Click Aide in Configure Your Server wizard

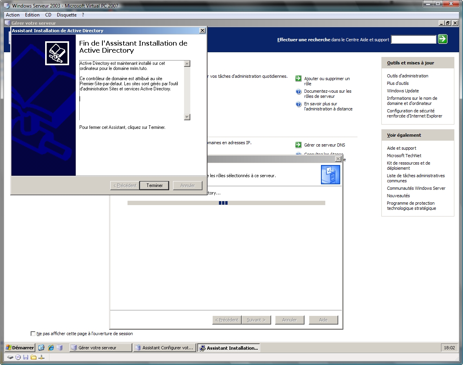tap(323, 320)
